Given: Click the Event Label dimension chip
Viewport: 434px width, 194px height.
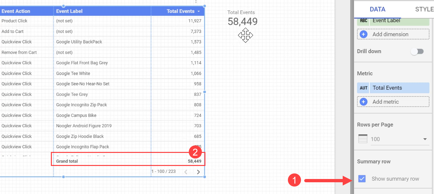Looking at the screenshot, I should click(393, 21).
